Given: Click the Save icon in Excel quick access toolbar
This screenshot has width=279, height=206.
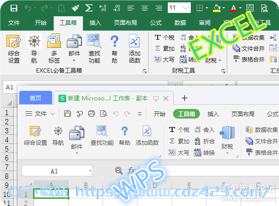Looking at the screenshot, I should coord(14,8).
